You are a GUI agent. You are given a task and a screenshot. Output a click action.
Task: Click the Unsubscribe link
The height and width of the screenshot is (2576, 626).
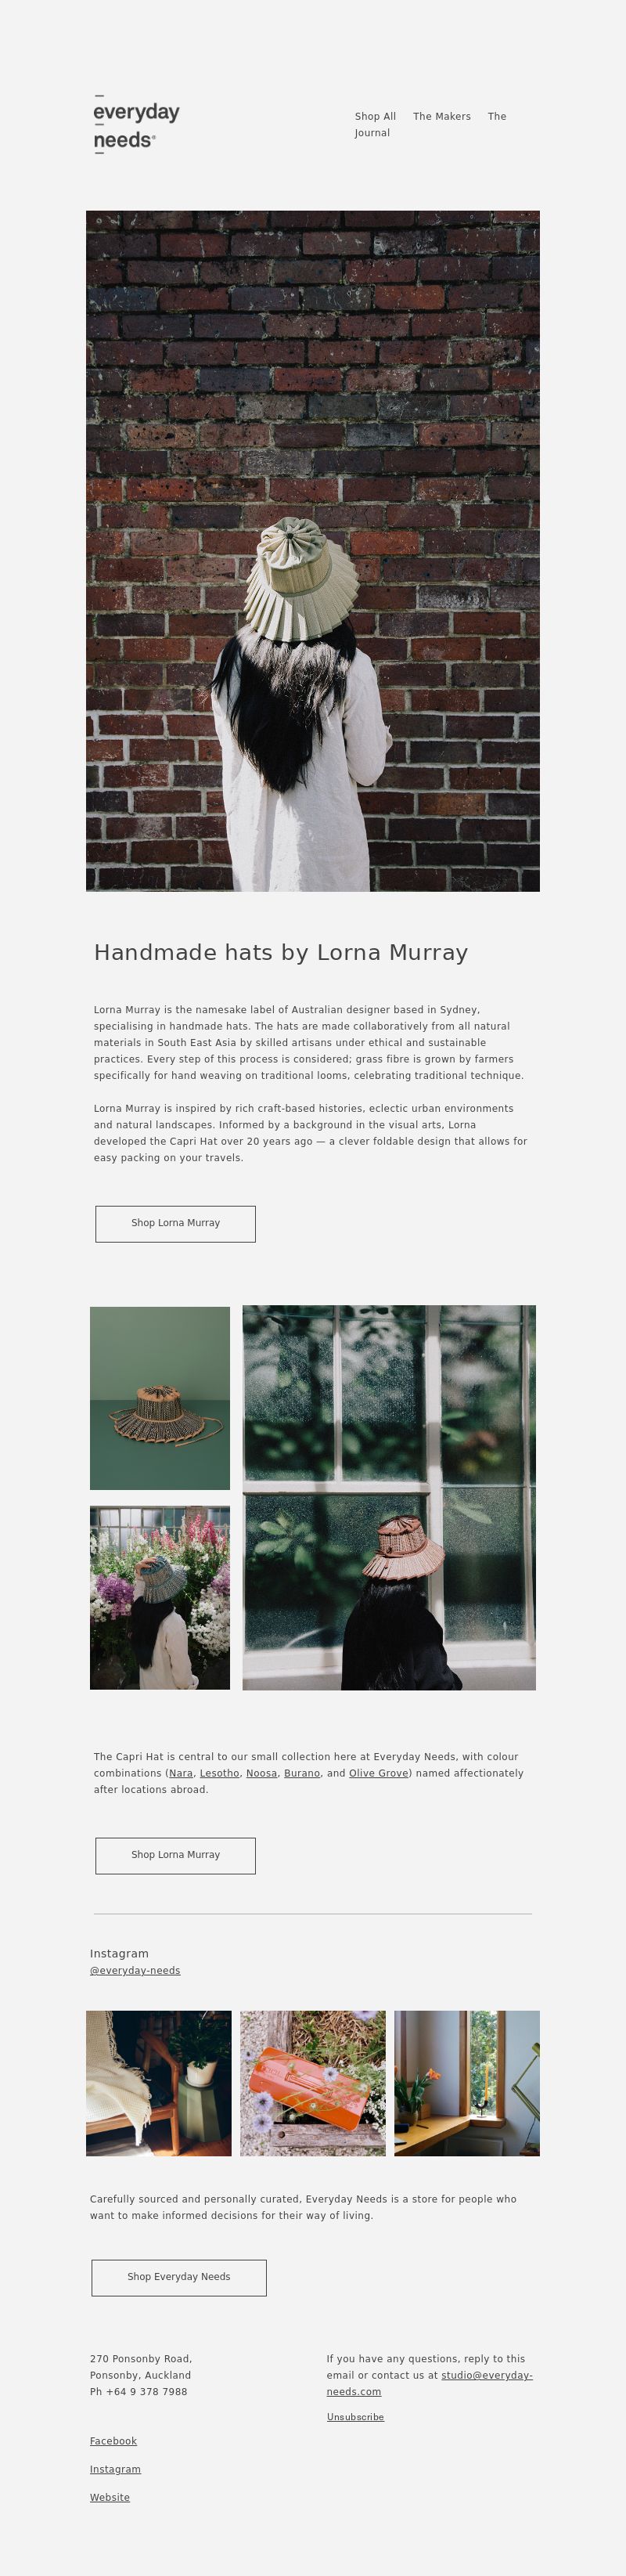pos(355,2417)
